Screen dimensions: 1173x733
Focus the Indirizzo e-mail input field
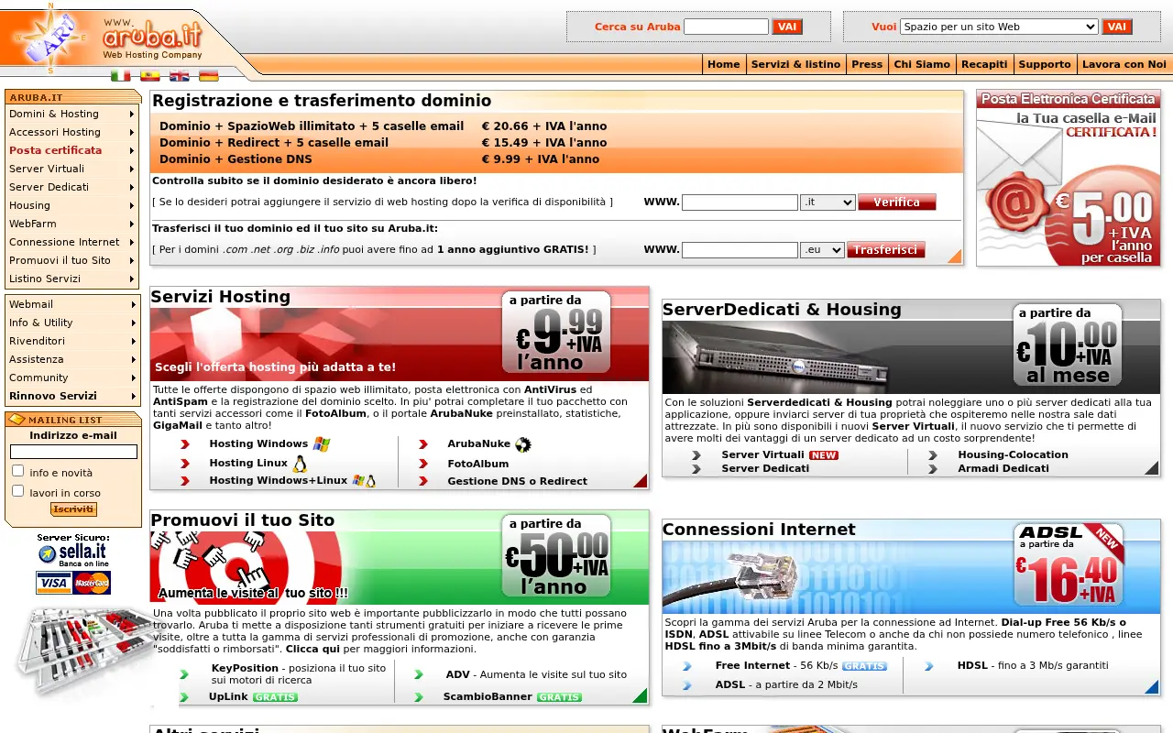[73, 452]
